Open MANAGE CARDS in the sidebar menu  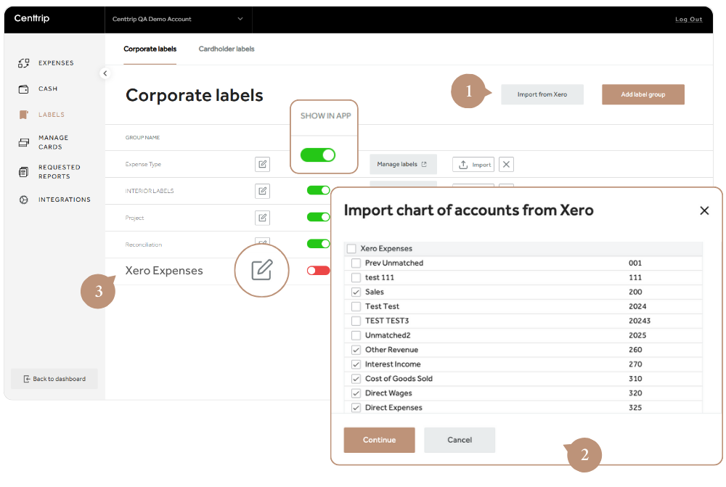[x=53, y=142]
